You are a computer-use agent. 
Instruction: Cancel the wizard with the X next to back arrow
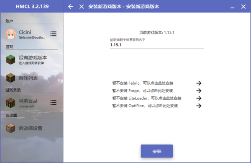(x=82, y=7)
